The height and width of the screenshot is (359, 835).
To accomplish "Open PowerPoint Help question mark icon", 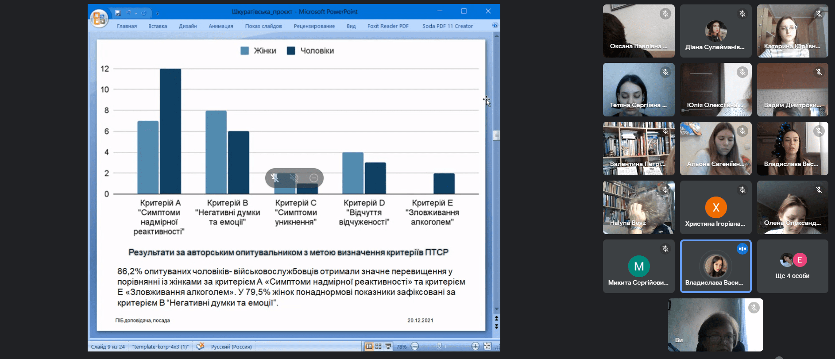I will point(495,26).
